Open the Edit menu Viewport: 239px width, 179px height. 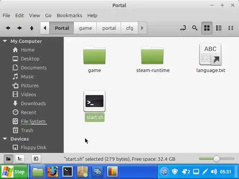pyautogui.click(x=19, y=16)
